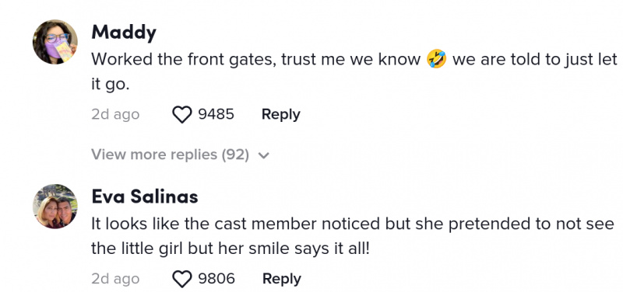Select Eva's comment text about cast member

[353, 237]
